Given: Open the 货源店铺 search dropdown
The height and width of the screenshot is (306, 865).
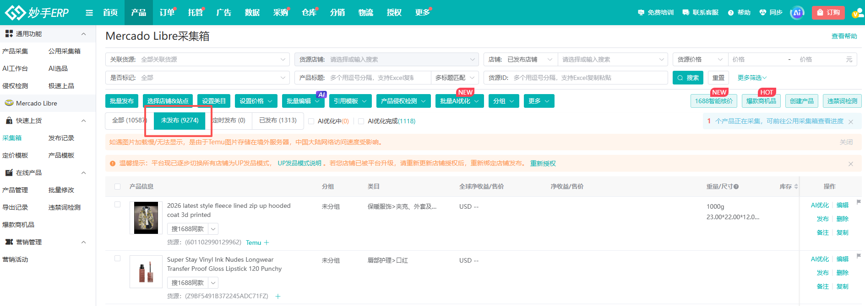Looking at the screenshot, I should tap(386, 59).
